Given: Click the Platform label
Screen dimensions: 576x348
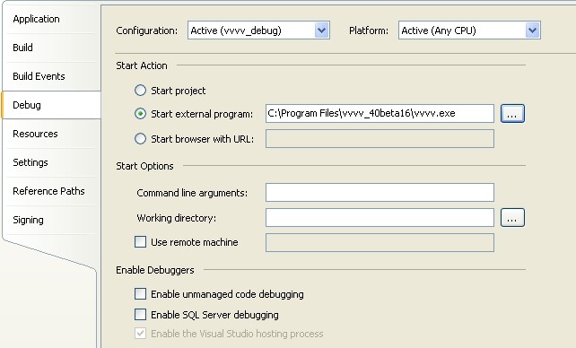Looking at the screenshot, I should 369,30.
